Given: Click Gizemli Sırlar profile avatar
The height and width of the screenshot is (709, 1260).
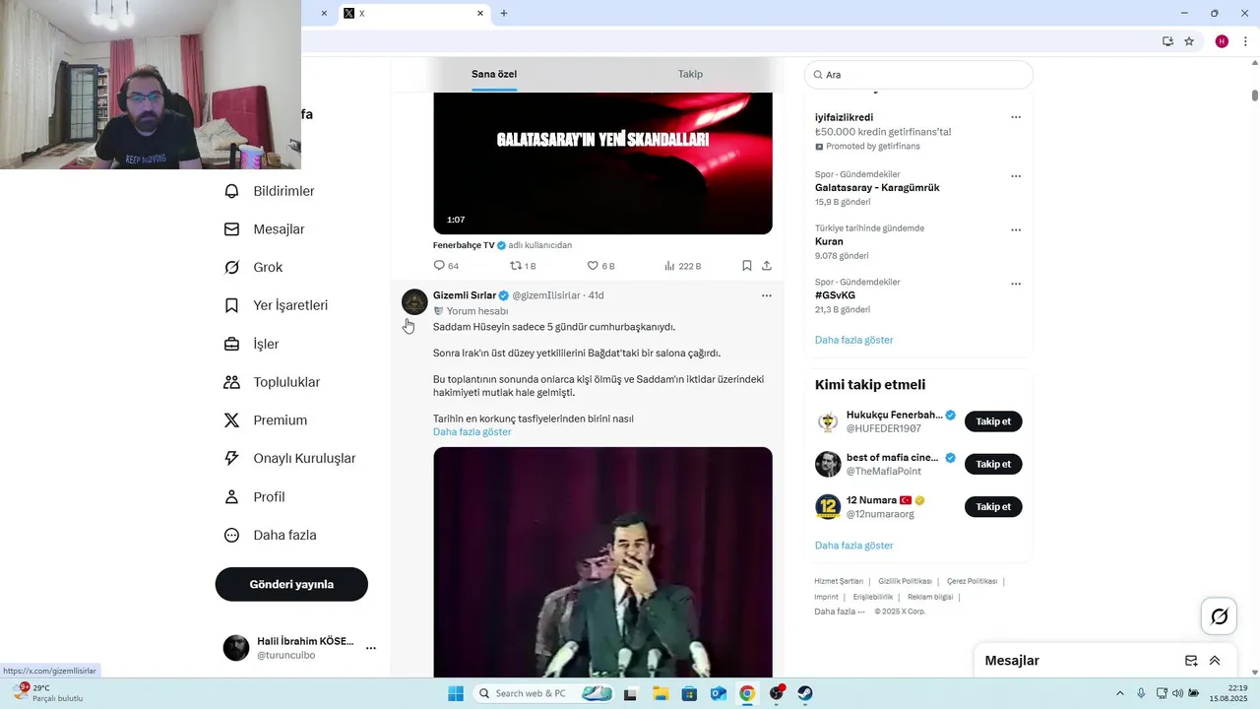Looking at the screenshot, I should pyautogui.click(x=414, y=301).
